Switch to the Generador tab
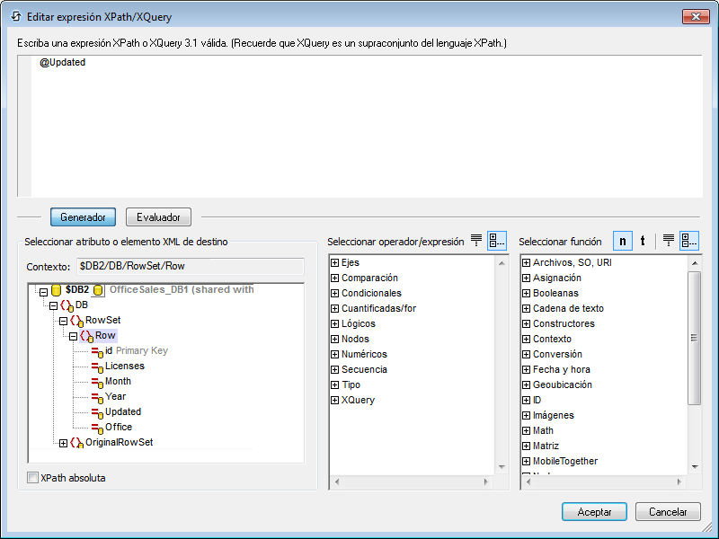The image size is (719, 539). pos(83,217)
